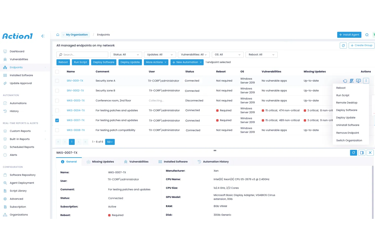Screen dimensions: 375x250
Task: Launch Remote Desktop icon for SRV-0001-TX row
Action: pos(358,81)
